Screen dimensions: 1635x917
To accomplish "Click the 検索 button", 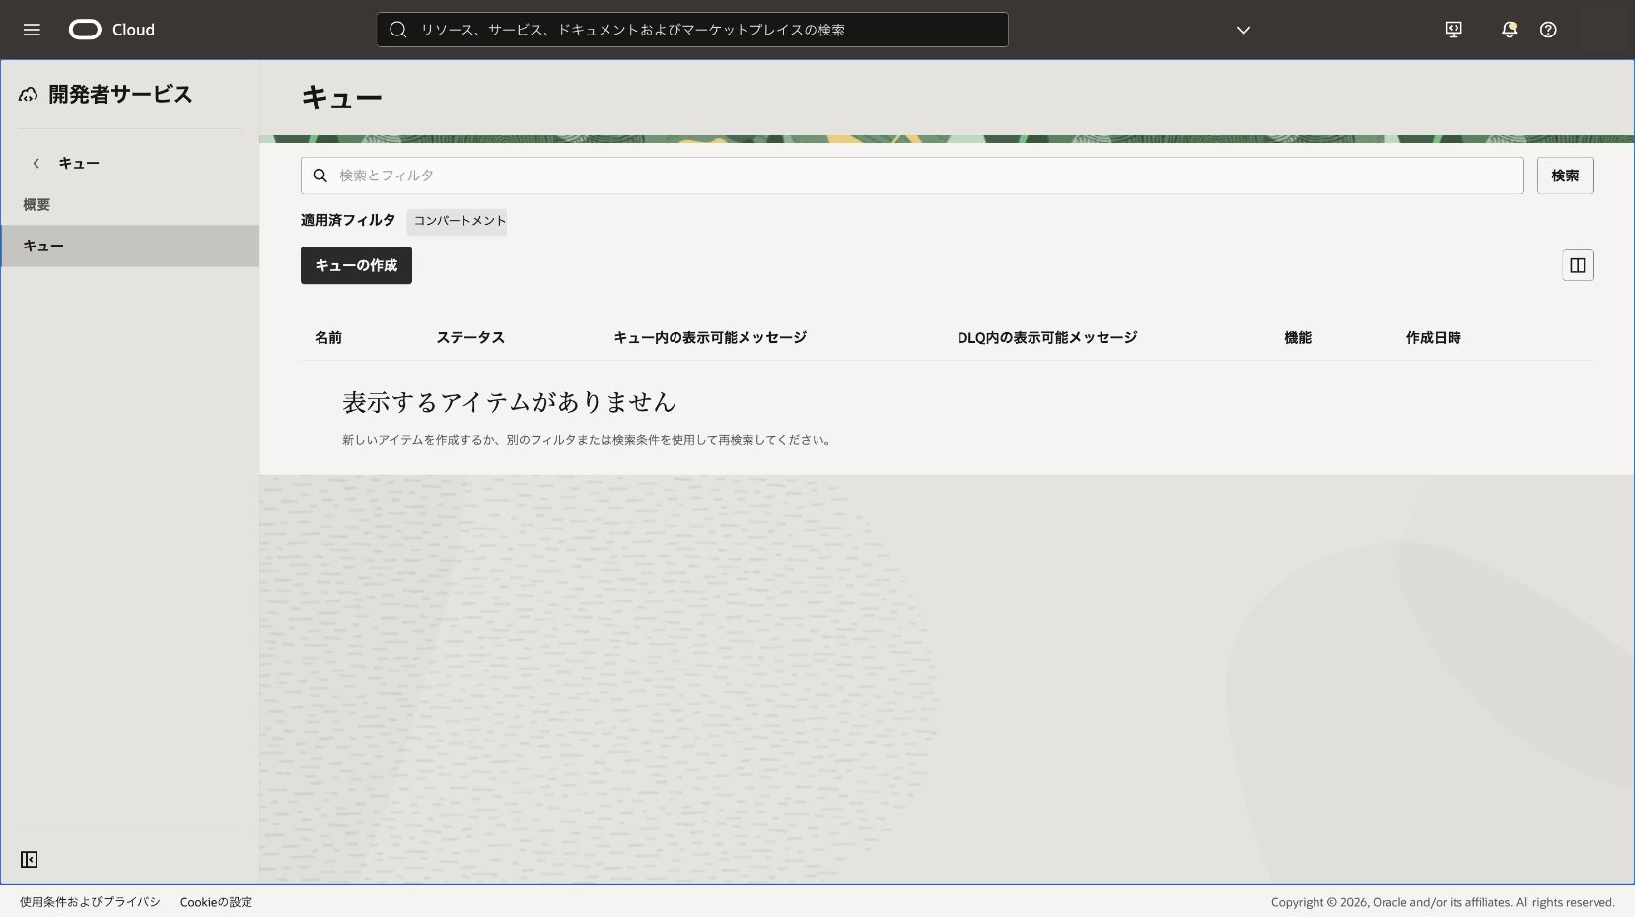I will [1565, 176].
